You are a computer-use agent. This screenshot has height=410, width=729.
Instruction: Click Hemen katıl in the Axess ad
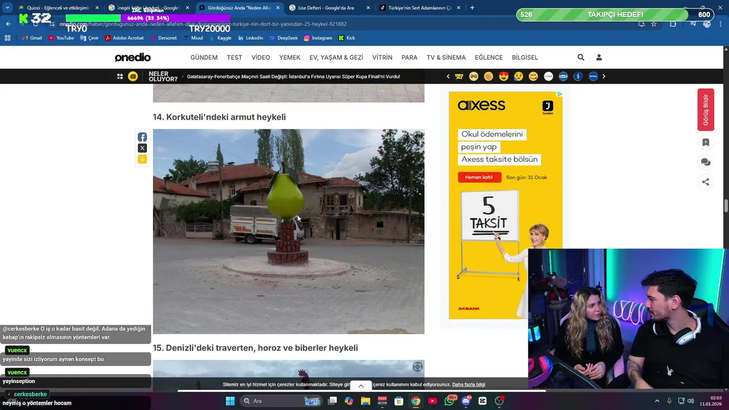(479, 177)
